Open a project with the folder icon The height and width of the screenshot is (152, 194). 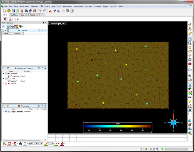pos(9,11)
